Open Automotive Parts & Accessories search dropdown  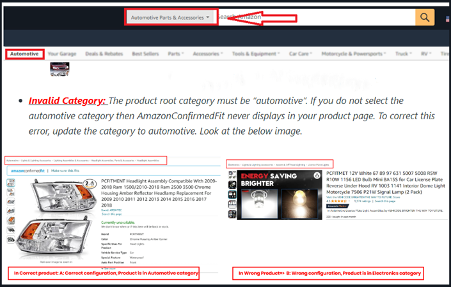[x=170, y=18]
